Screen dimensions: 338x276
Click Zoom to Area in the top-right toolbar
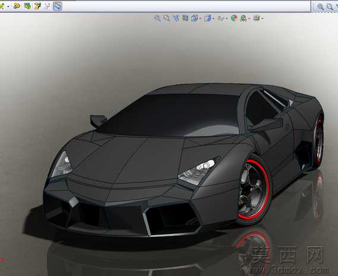click(330, 7)
